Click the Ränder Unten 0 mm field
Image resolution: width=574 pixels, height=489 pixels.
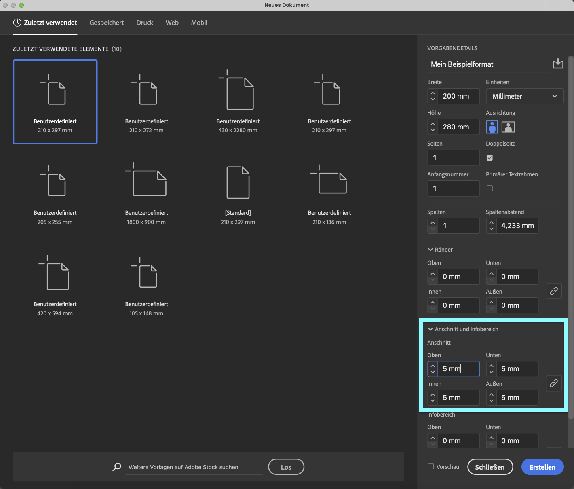517,277
